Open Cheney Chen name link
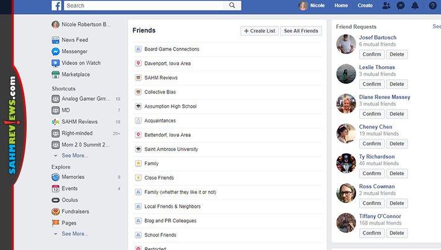The image size is (441, 250). (375, 127)
